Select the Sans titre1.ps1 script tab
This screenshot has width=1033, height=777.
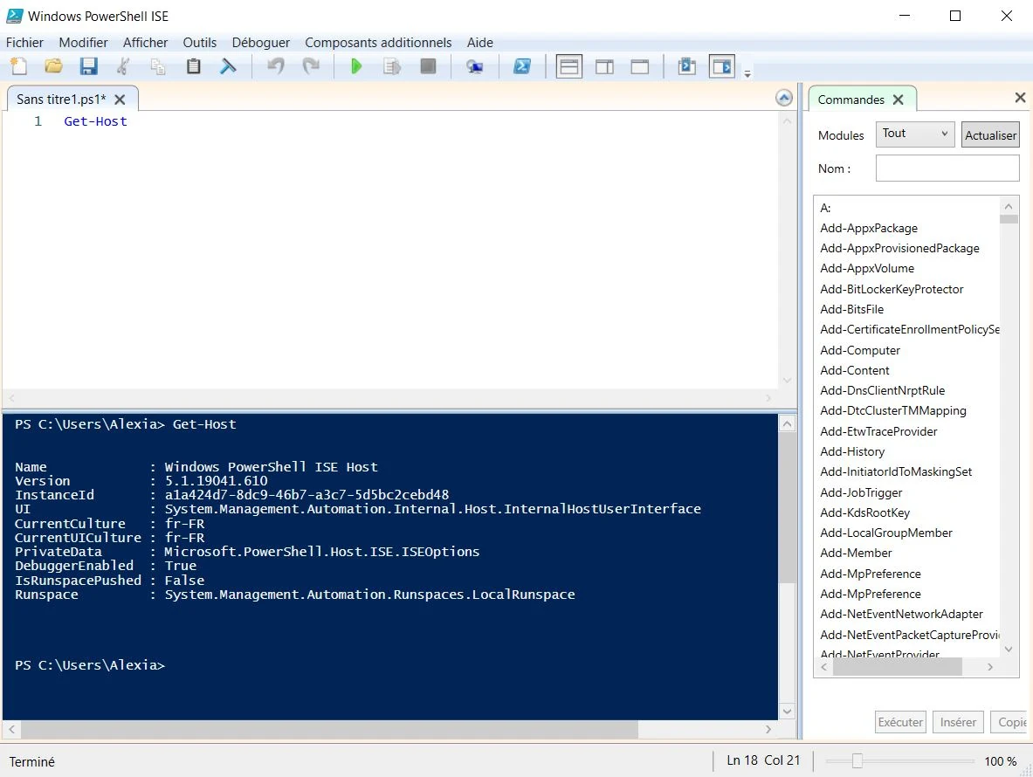pyautogui.click(x=61, y=100)
